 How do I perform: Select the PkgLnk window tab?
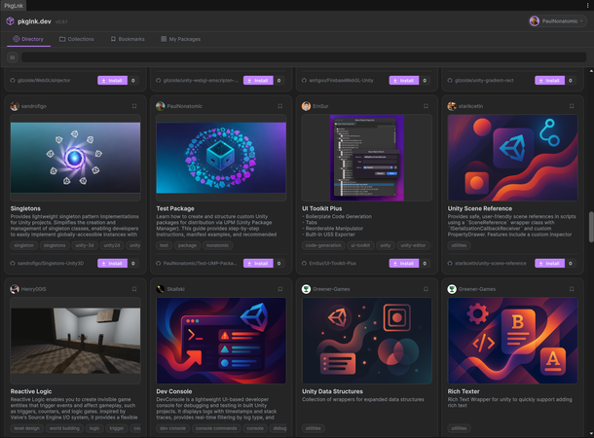point(14,5)
